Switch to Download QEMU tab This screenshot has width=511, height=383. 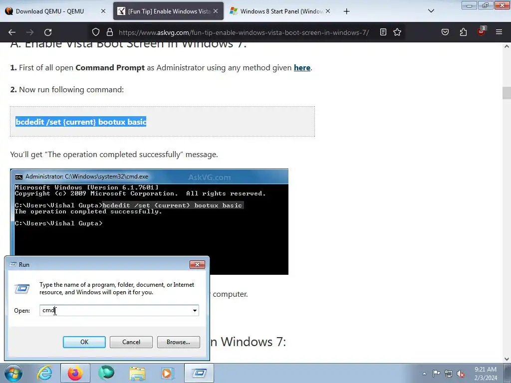(x=50, y=11)
